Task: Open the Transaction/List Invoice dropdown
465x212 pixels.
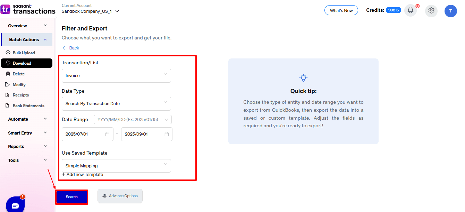Action: coord(116,76)
